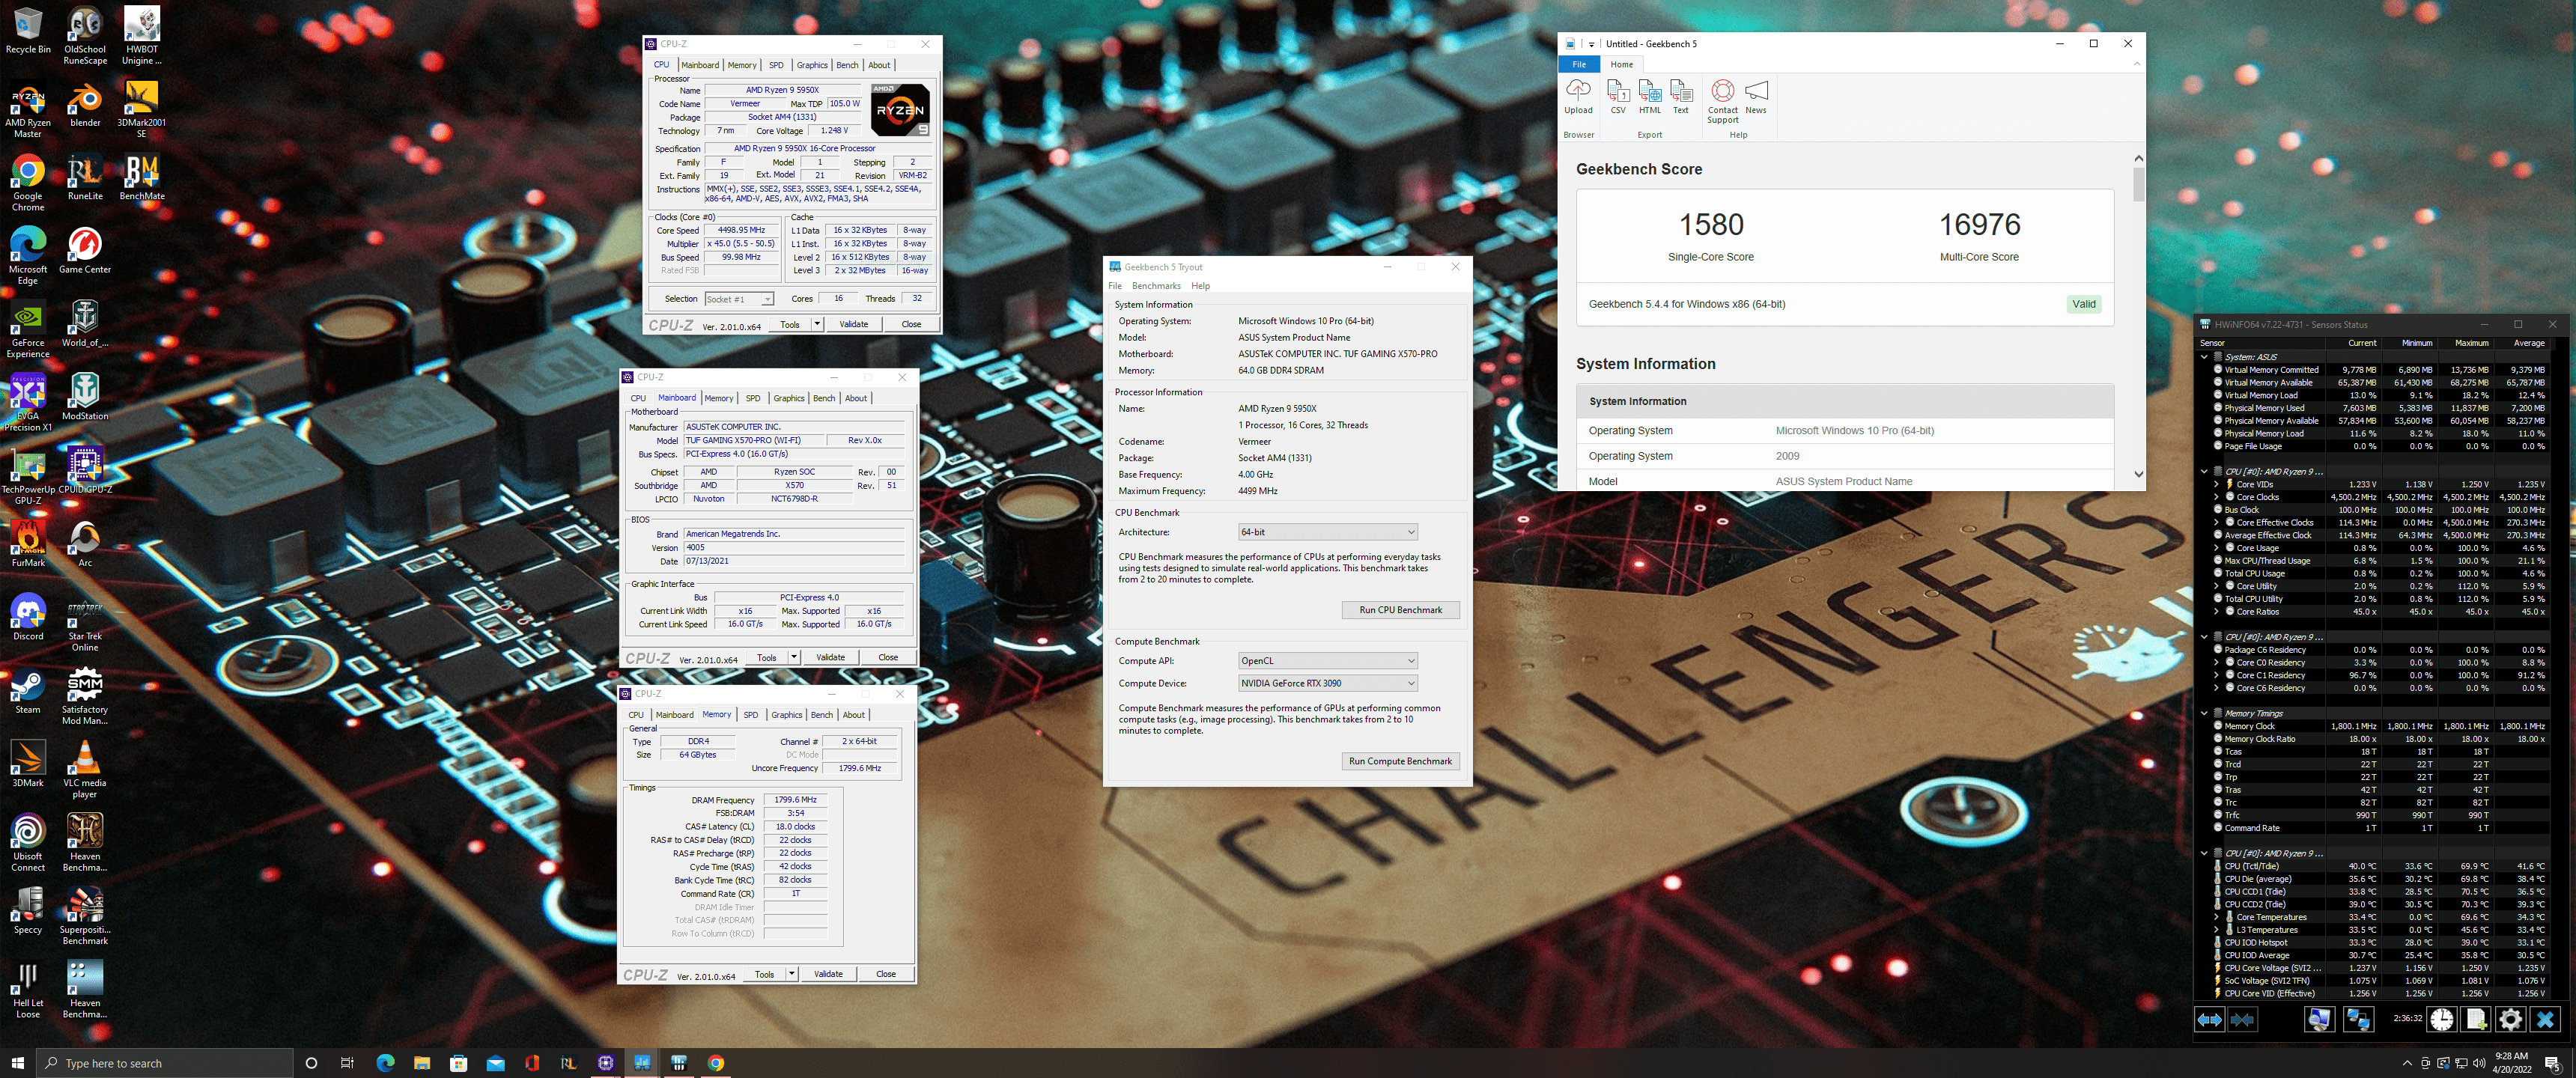Expand Core Temperatures sensor row
The height and width of the screenshot is (1078, 2576).
[2216, 917]
